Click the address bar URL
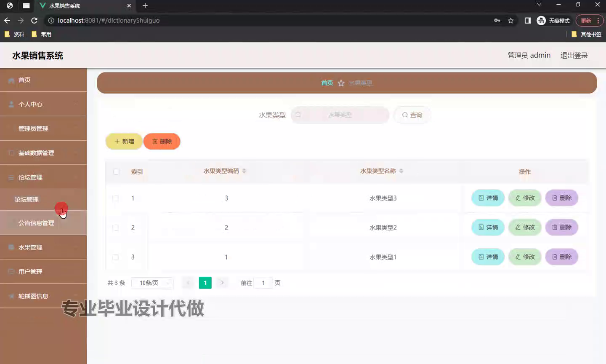Screen dimensions: 606x364 [109, 20]
